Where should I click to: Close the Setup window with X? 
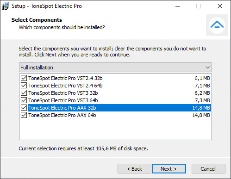point(220,6)
